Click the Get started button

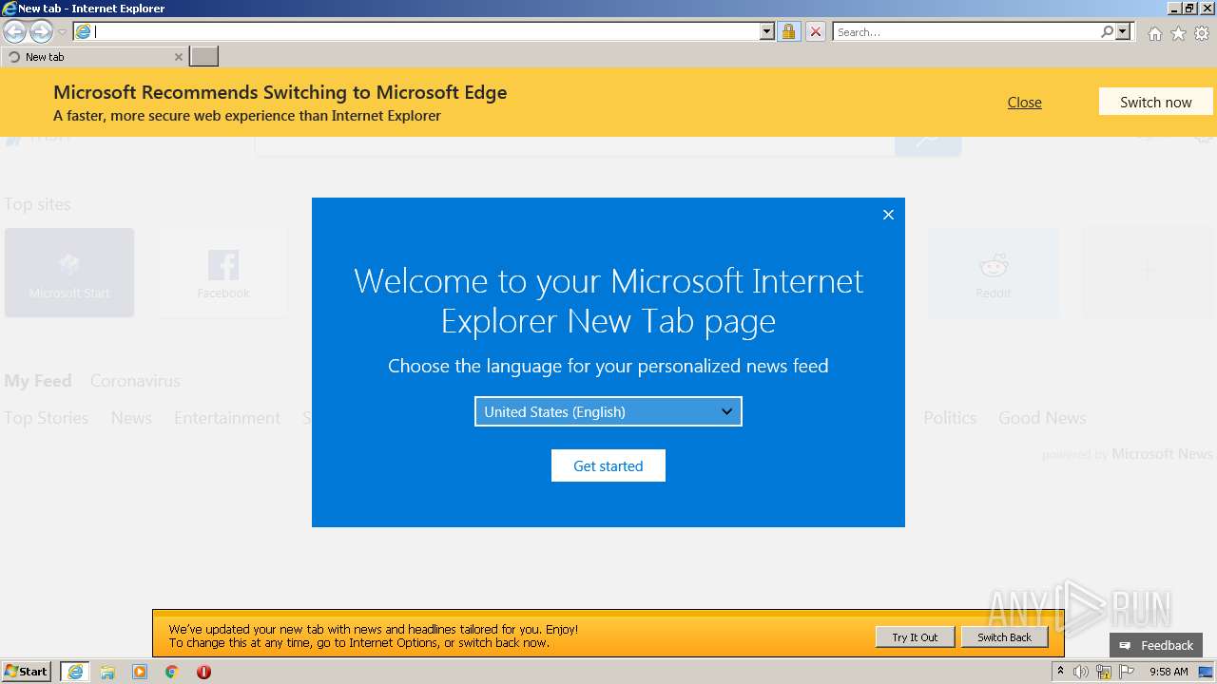click(608, 465)
